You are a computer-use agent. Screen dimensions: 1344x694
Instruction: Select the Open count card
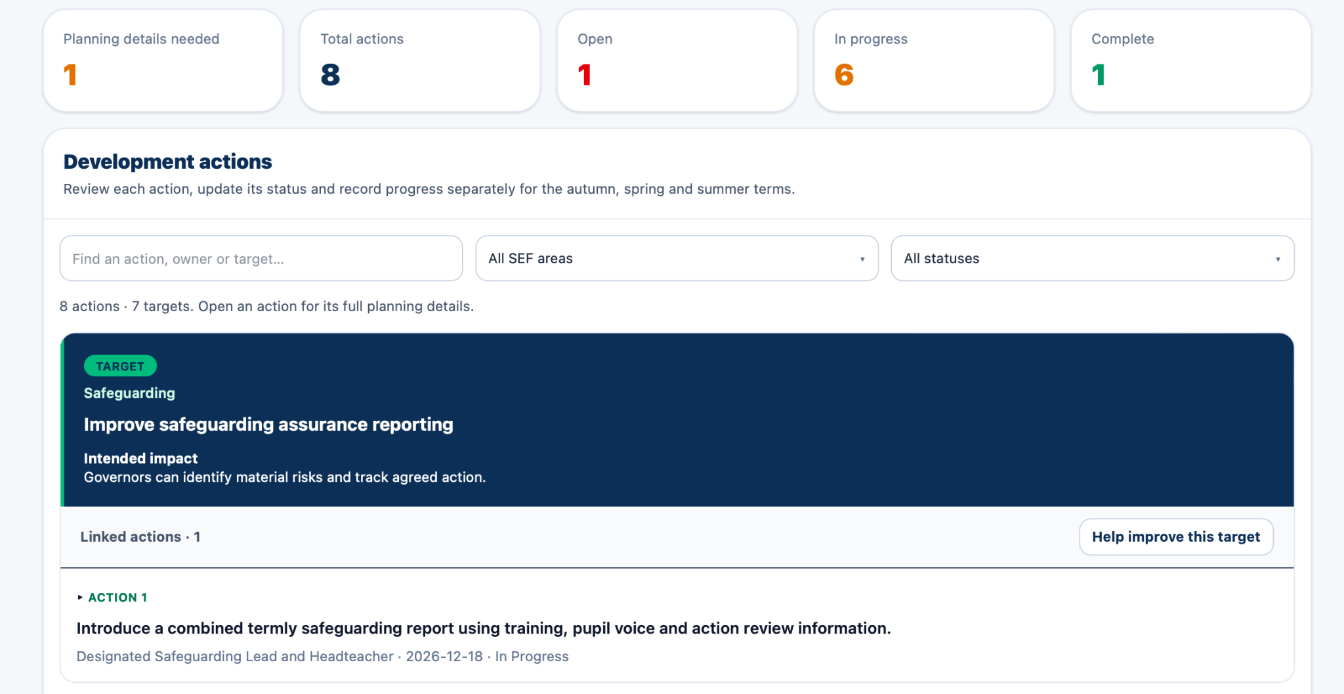[677, 60]
